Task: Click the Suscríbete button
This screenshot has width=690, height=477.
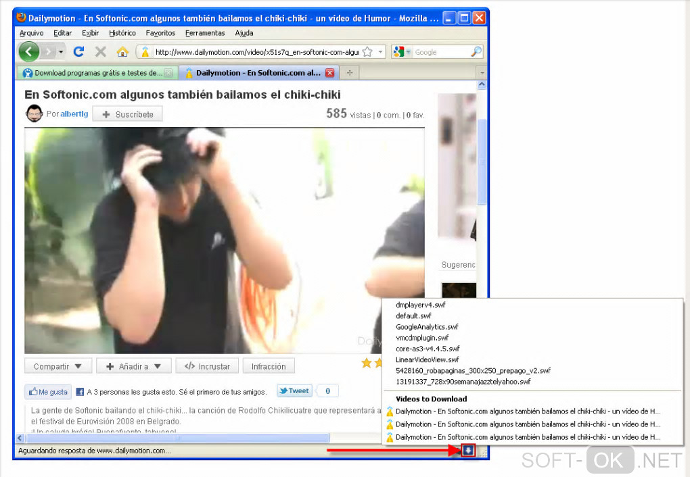Action: coord(128,114)
